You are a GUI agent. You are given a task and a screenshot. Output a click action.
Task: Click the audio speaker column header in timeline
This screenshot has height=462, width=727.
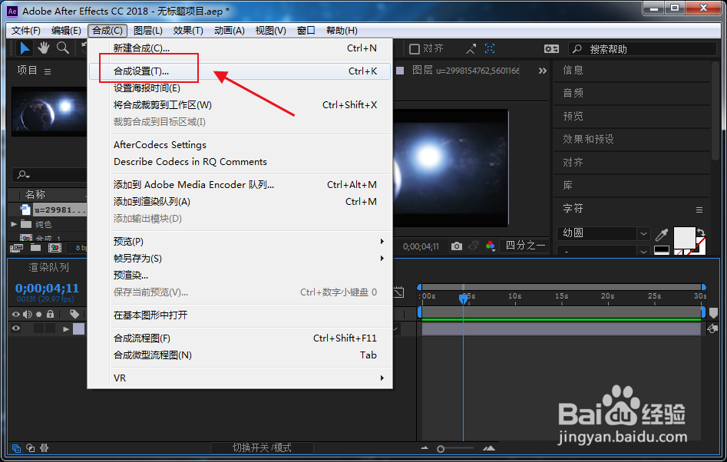28,314
